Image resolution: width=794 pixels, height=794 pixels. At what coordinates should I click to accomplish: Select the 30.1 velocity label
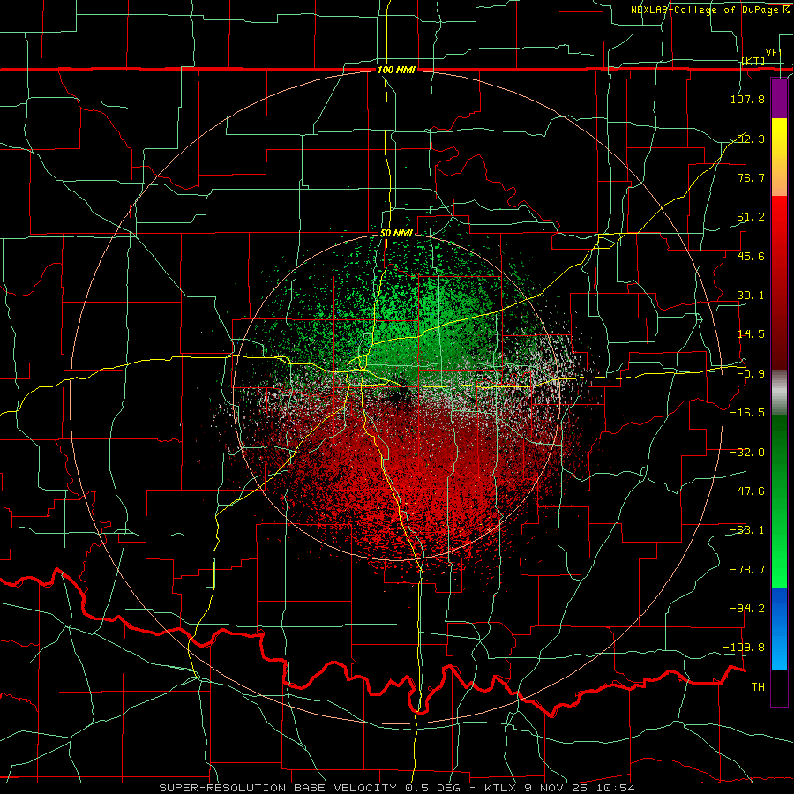tap(751, 296)
